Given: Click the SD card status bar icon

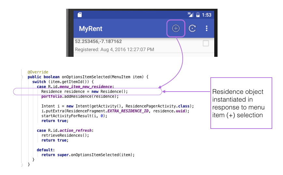Looking at the screenshot, I should pos(80,15).
